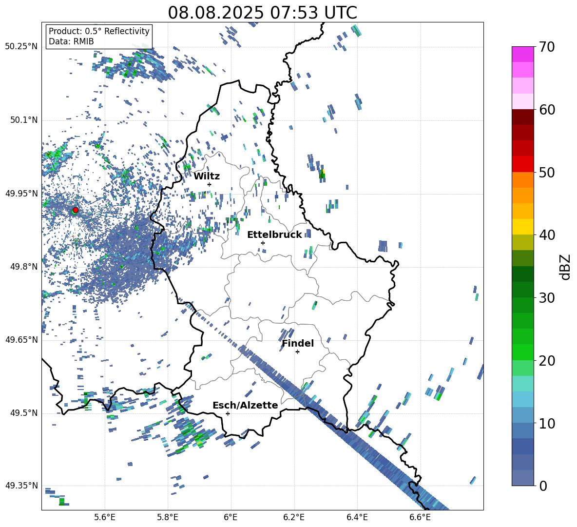Click the colorbar tick value 50
This screenshot has height=527, width=577.
(x=547, y=172)
